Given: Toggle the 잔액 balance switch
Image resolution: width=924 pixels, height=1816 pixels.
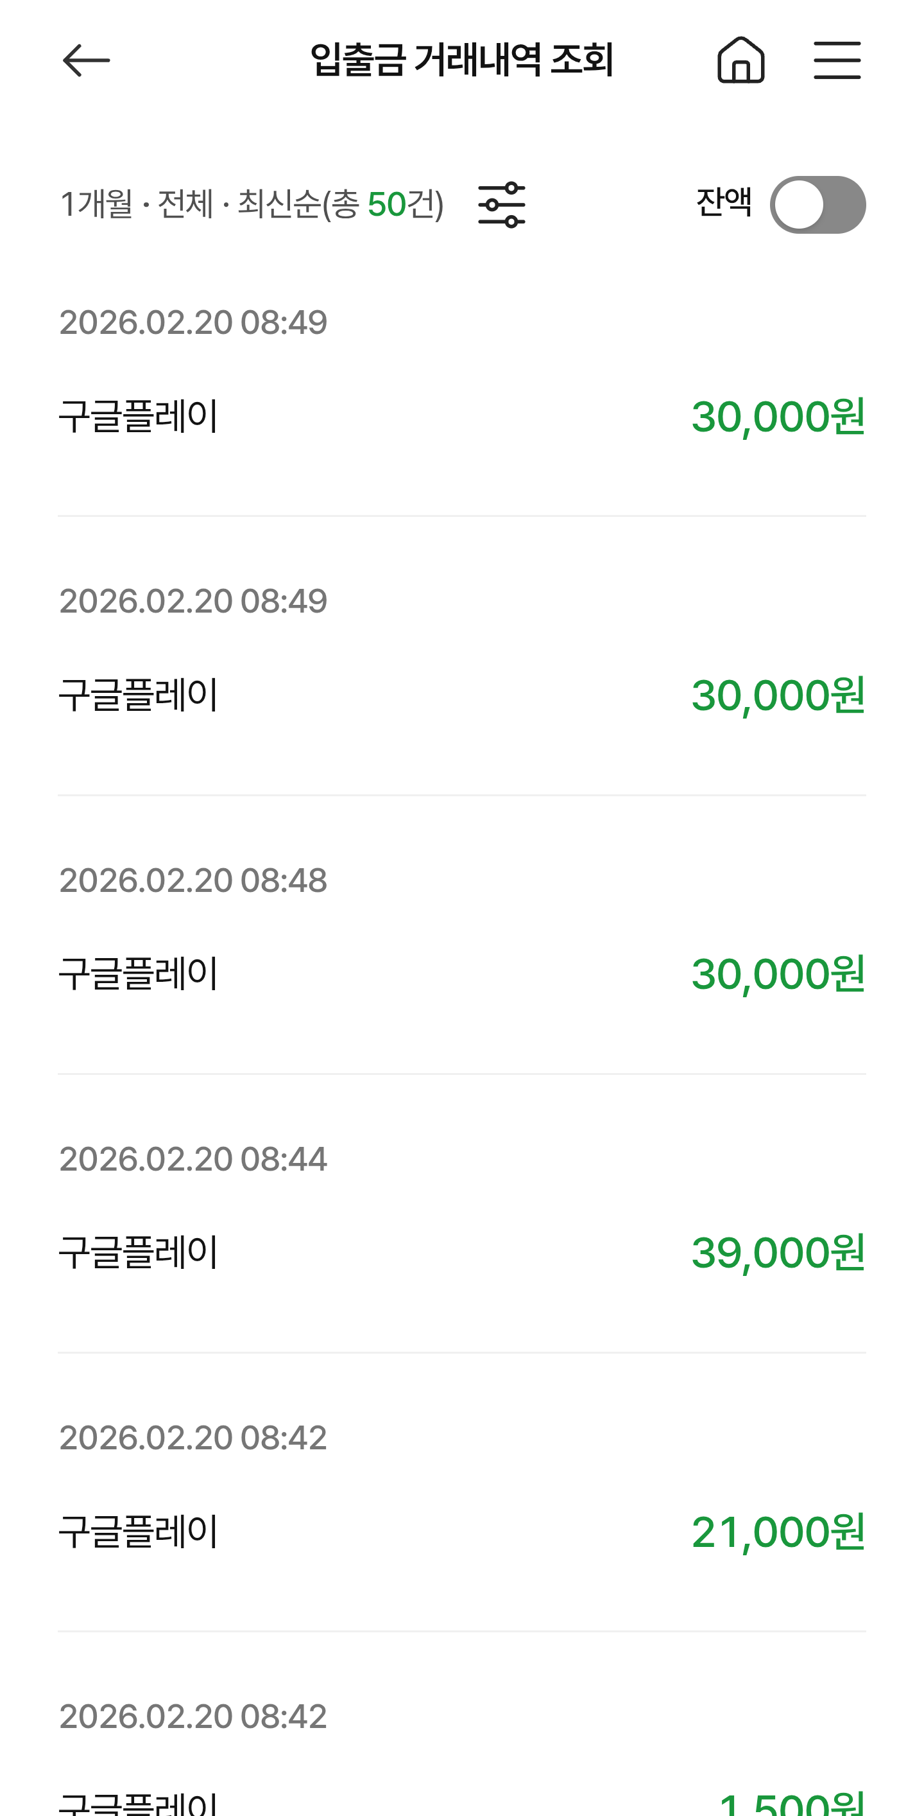Looking at the screenshot, I should pos(817,205).
